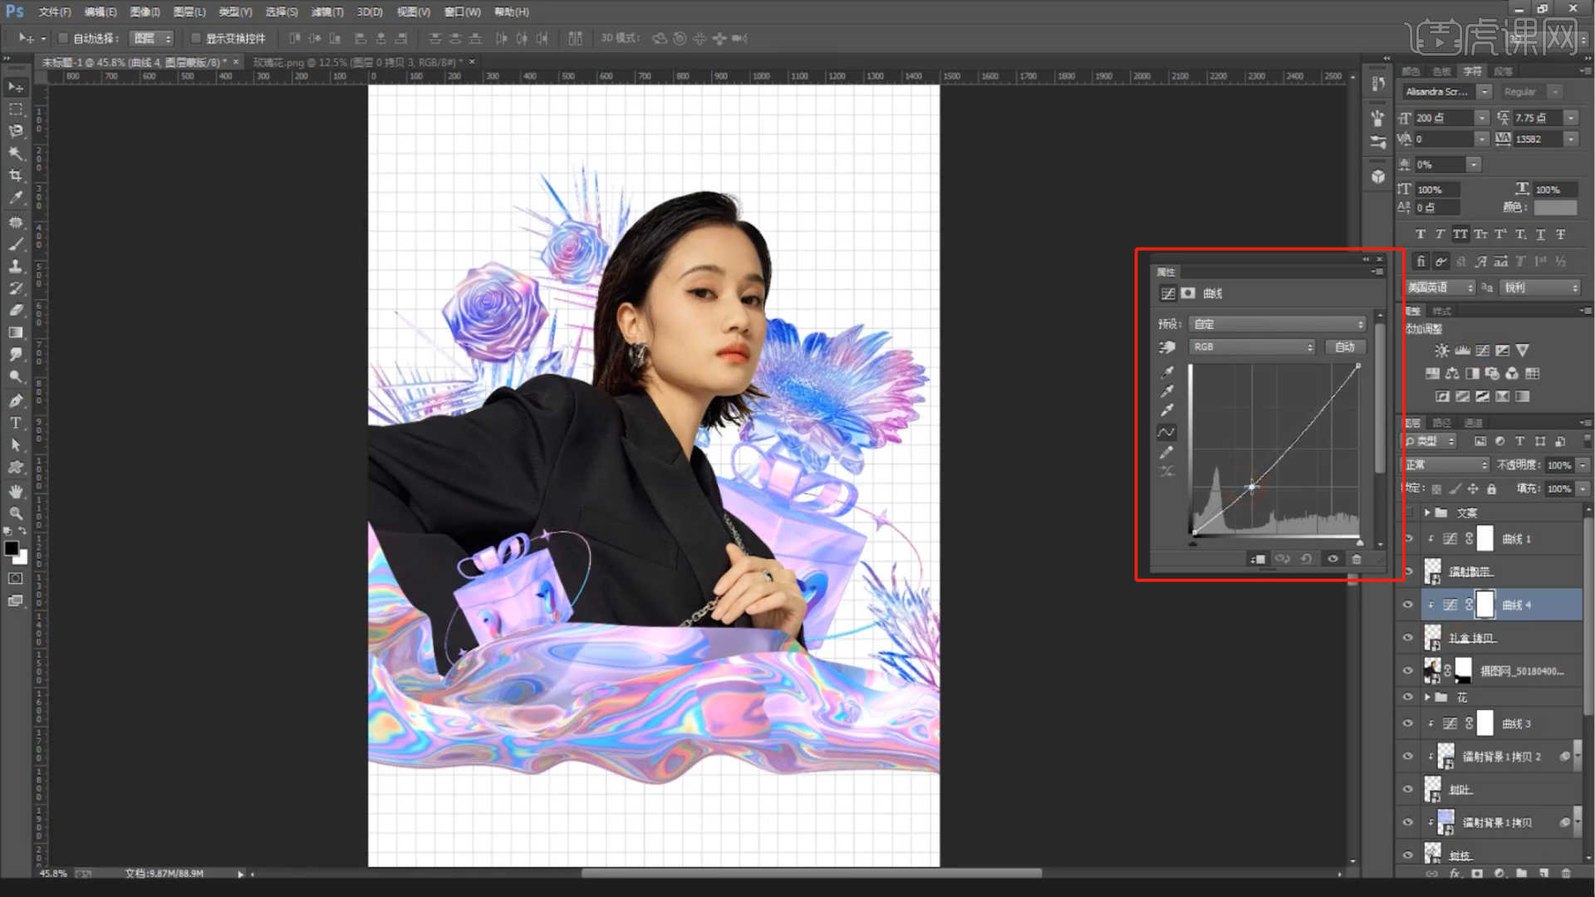Apply Faux Bold style in Character panel

[x=1420, y=234]
